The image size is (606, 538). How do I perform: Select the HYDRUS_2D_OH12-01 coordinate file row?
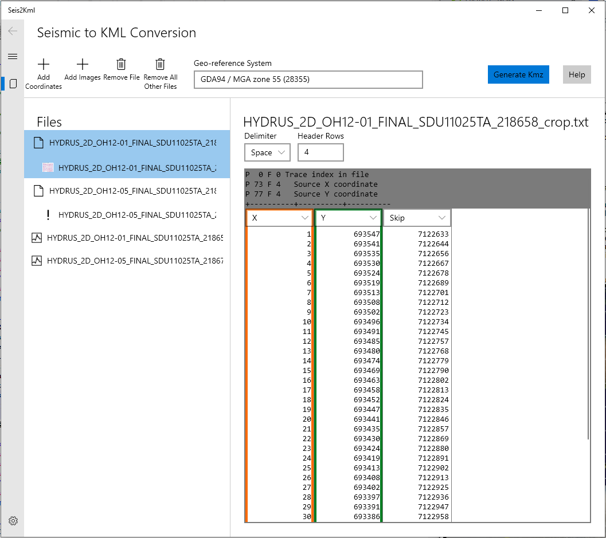(127, 143)
